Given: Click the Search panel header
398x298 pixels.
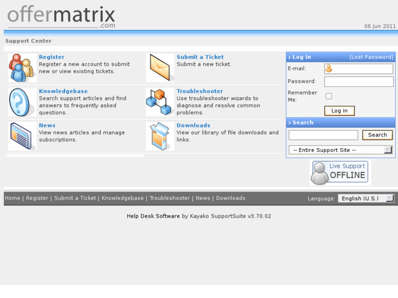Looking at the screenshot, I should (x=341, y=122).
